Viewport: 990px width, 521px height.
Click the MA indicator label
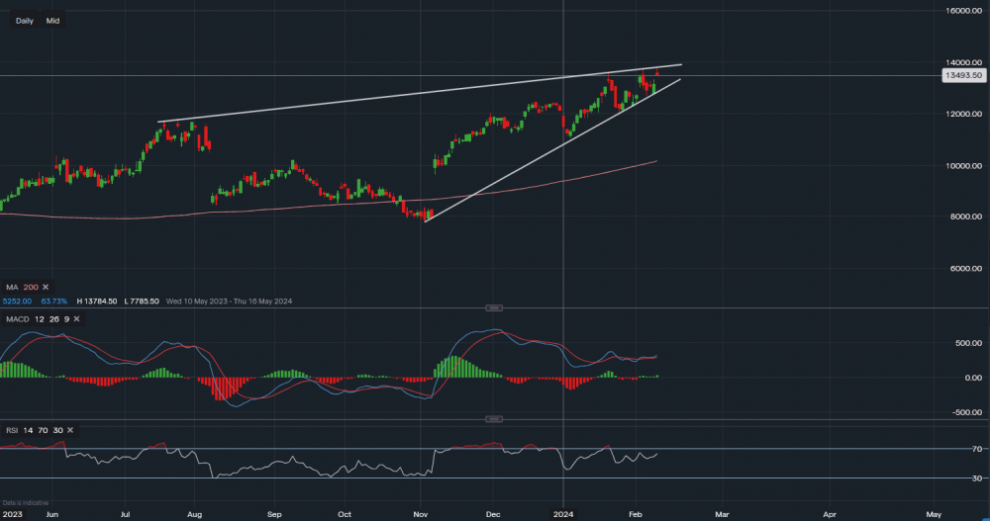[11, 286]
